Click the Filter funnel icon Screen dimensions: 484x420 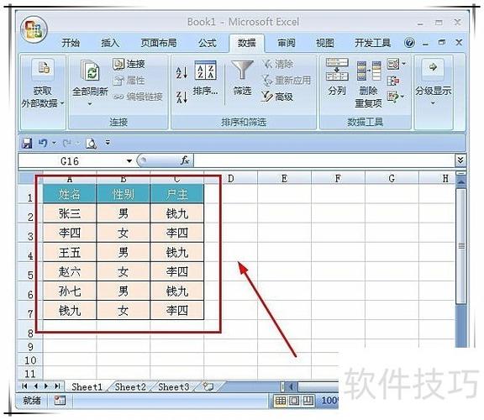(242, 70)
